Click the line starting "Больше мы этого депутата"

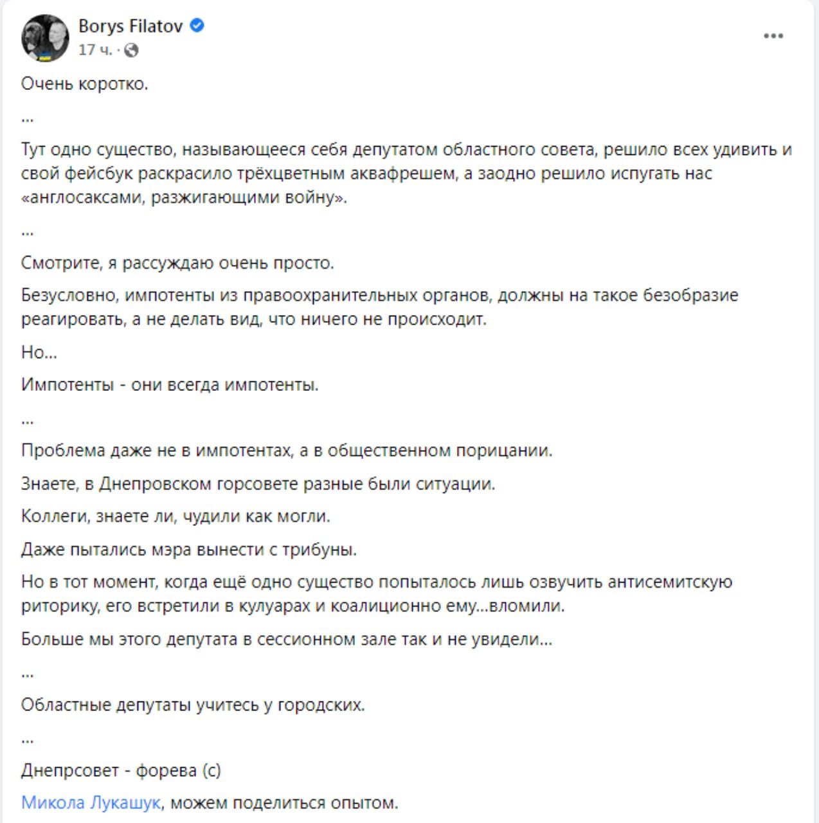[x=287, y=639]
